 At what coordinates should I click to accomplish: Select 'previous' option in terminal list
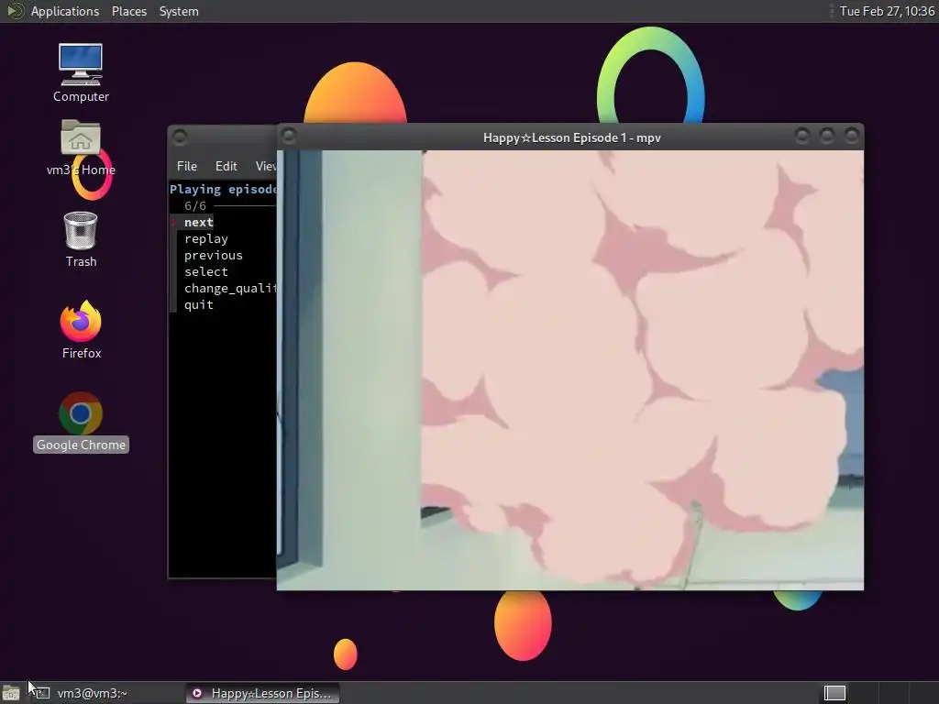(213, 255)
